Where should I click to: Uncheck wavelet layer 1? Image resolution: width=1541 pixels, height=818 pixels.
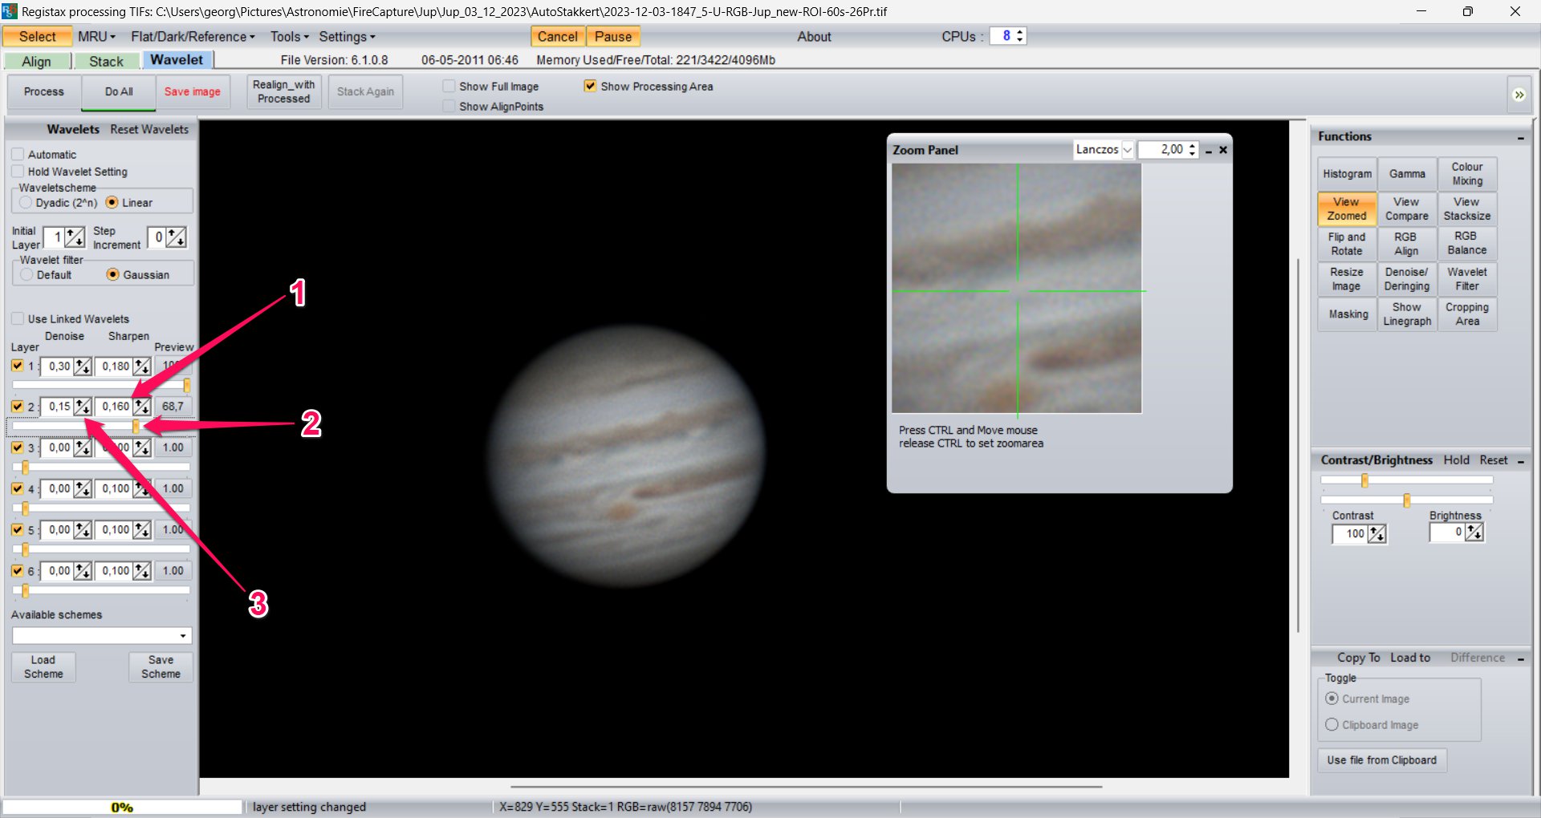[x=18, y=366]
